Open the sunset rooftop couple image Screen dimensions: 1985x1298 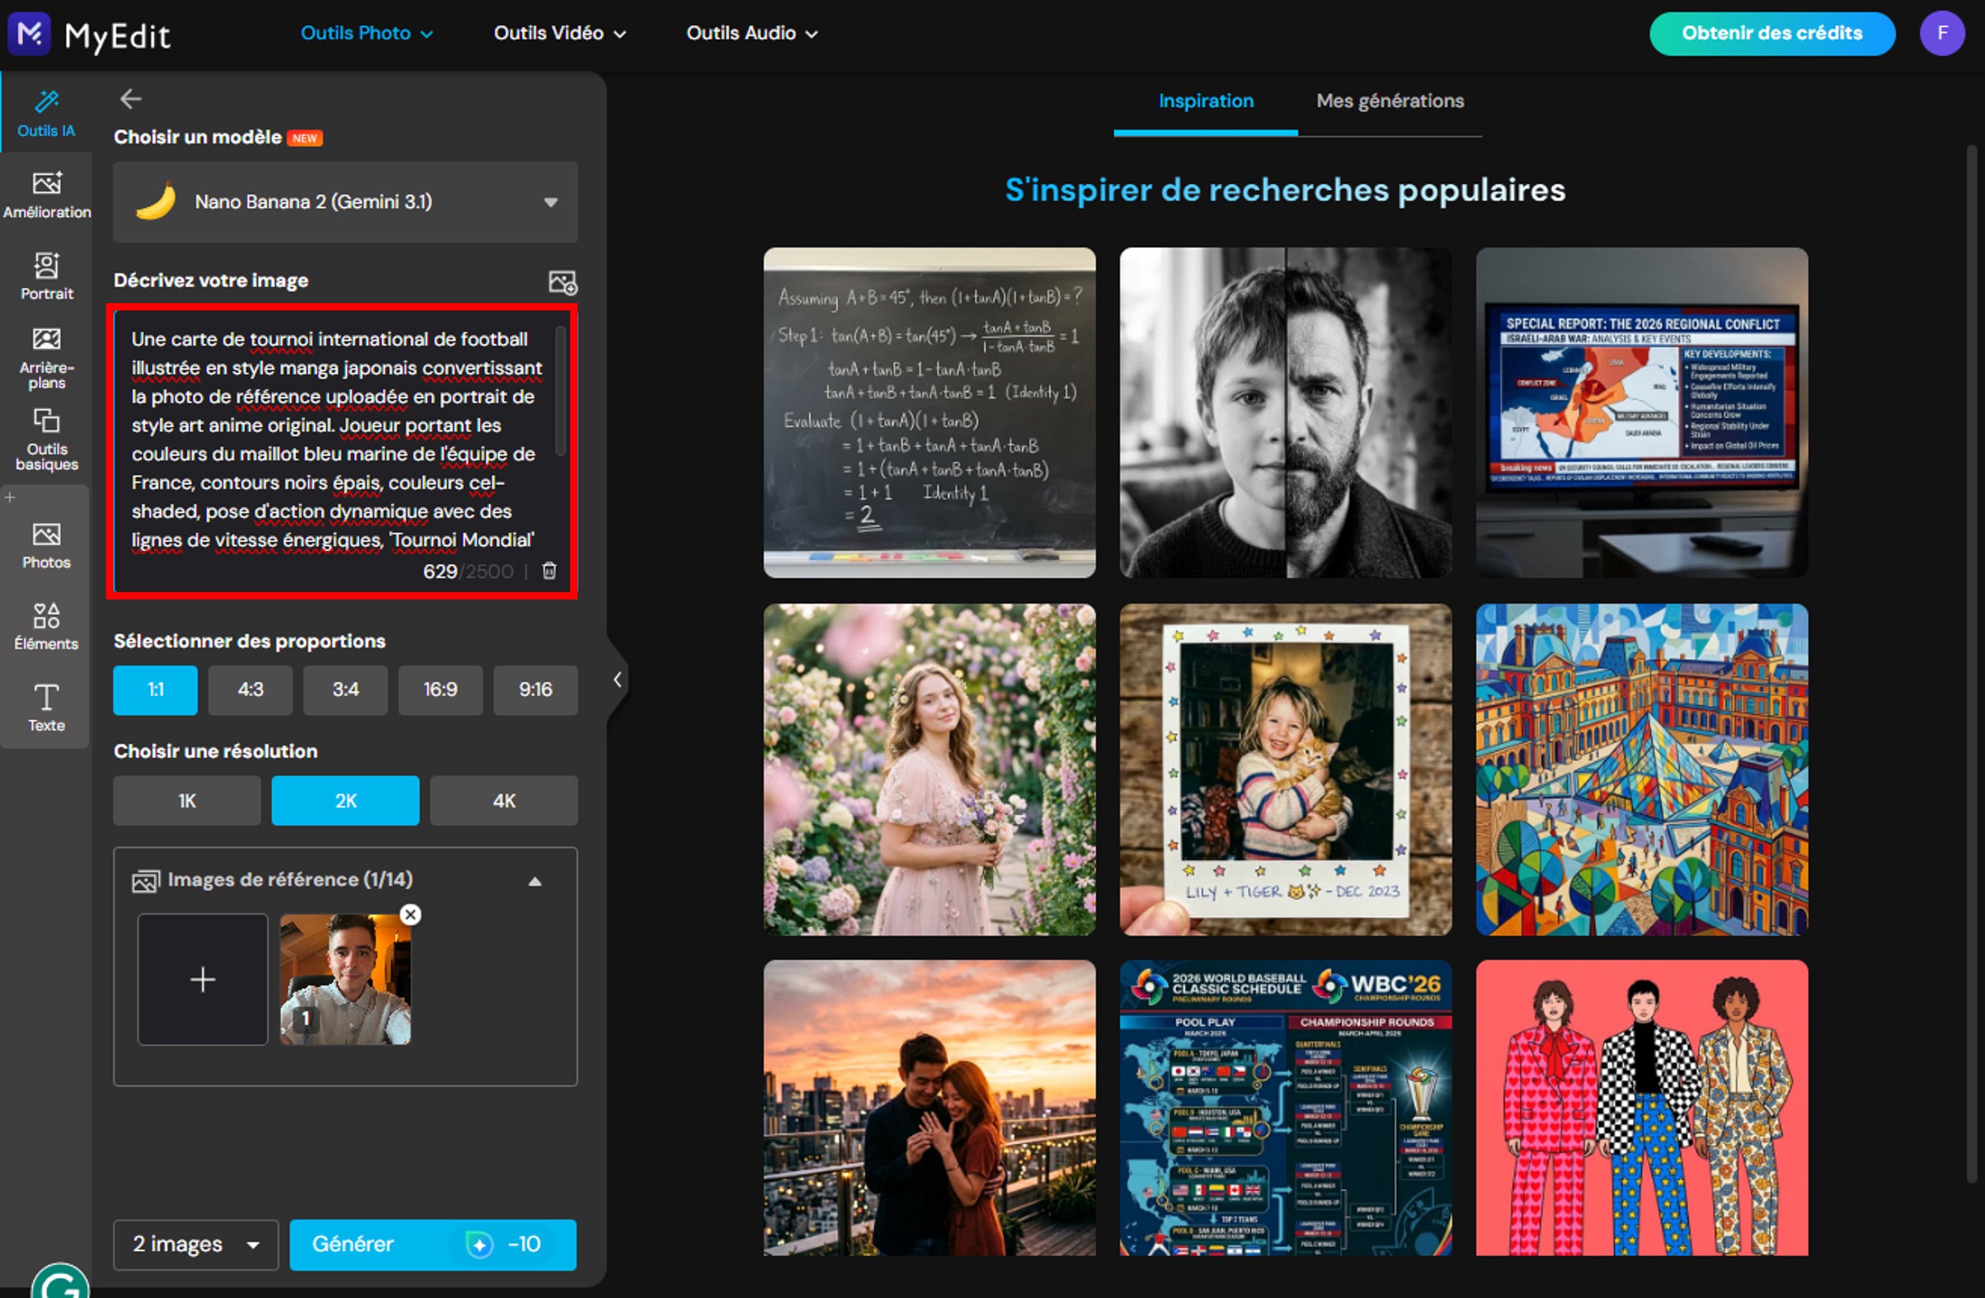930,1108
